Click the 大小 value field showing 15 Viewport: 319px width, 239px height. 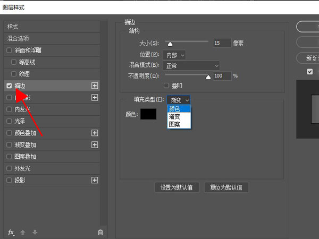pos(222,43)
